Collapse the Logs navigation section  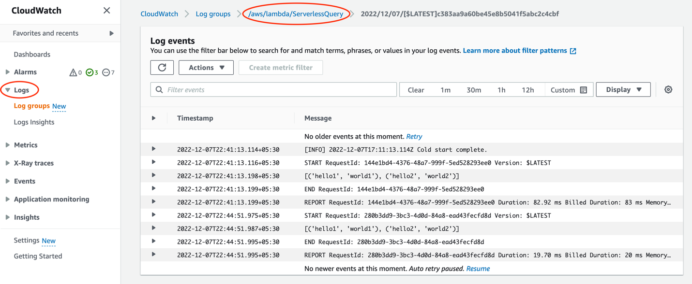click(8, 90)
